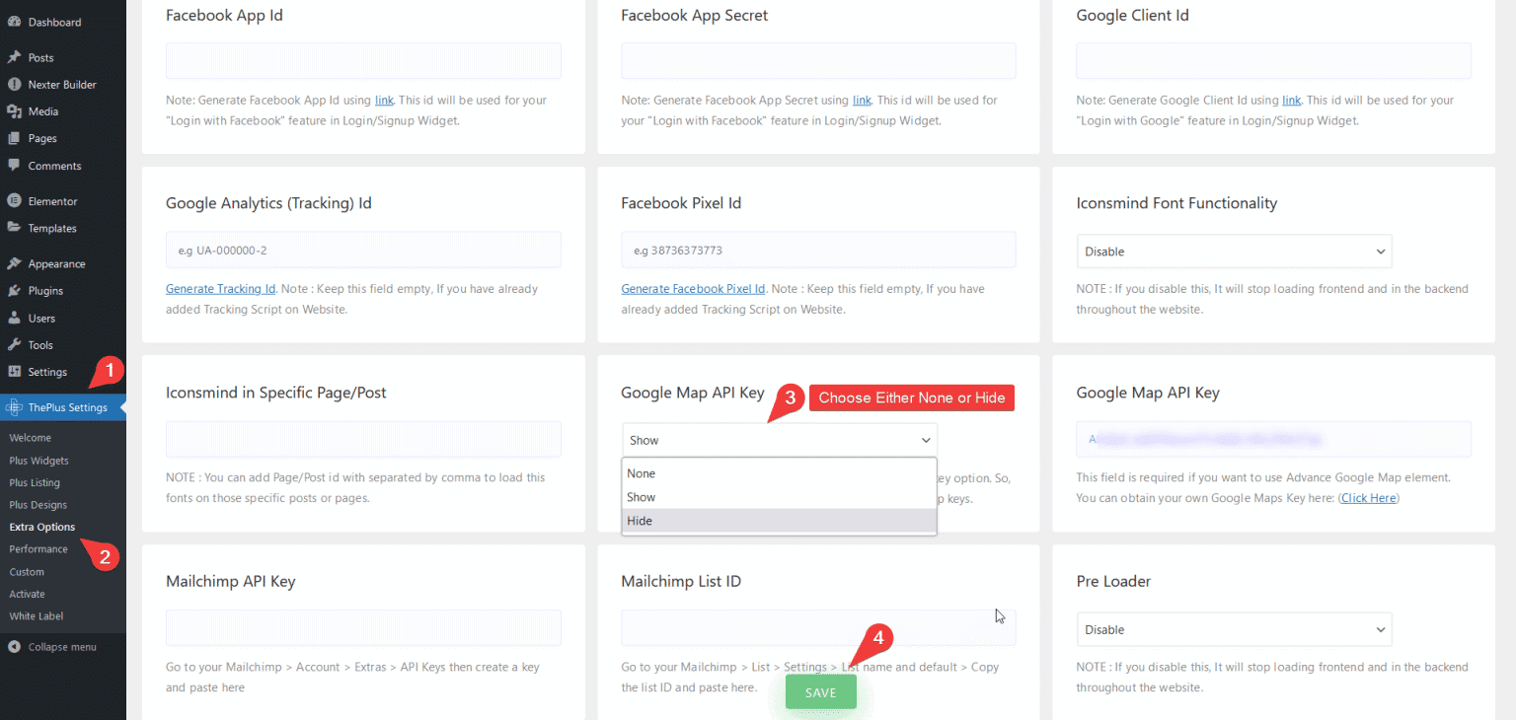This screenshot has width=1516, height=720.
Task: Click the Generate Tracking Id link
Action: (219, 288)
